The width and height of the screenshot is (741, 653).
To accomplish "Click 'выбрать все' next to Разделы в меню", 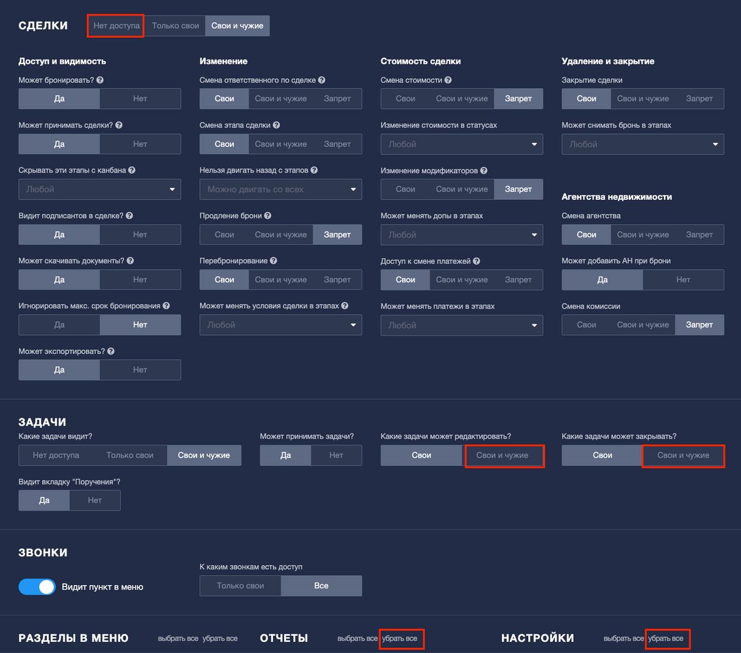I will pyautogui.click(x=178, y=639).
